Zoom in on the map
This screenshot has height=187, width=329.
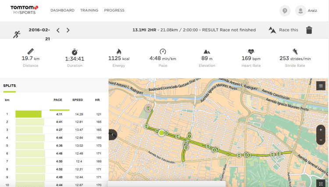[321, 130]
